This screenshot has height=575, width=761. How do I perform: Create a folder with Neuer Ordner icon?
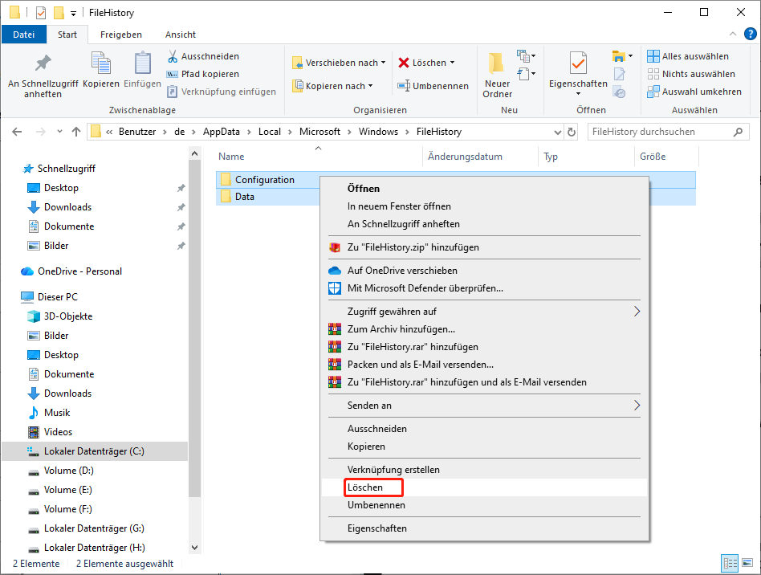496,63
